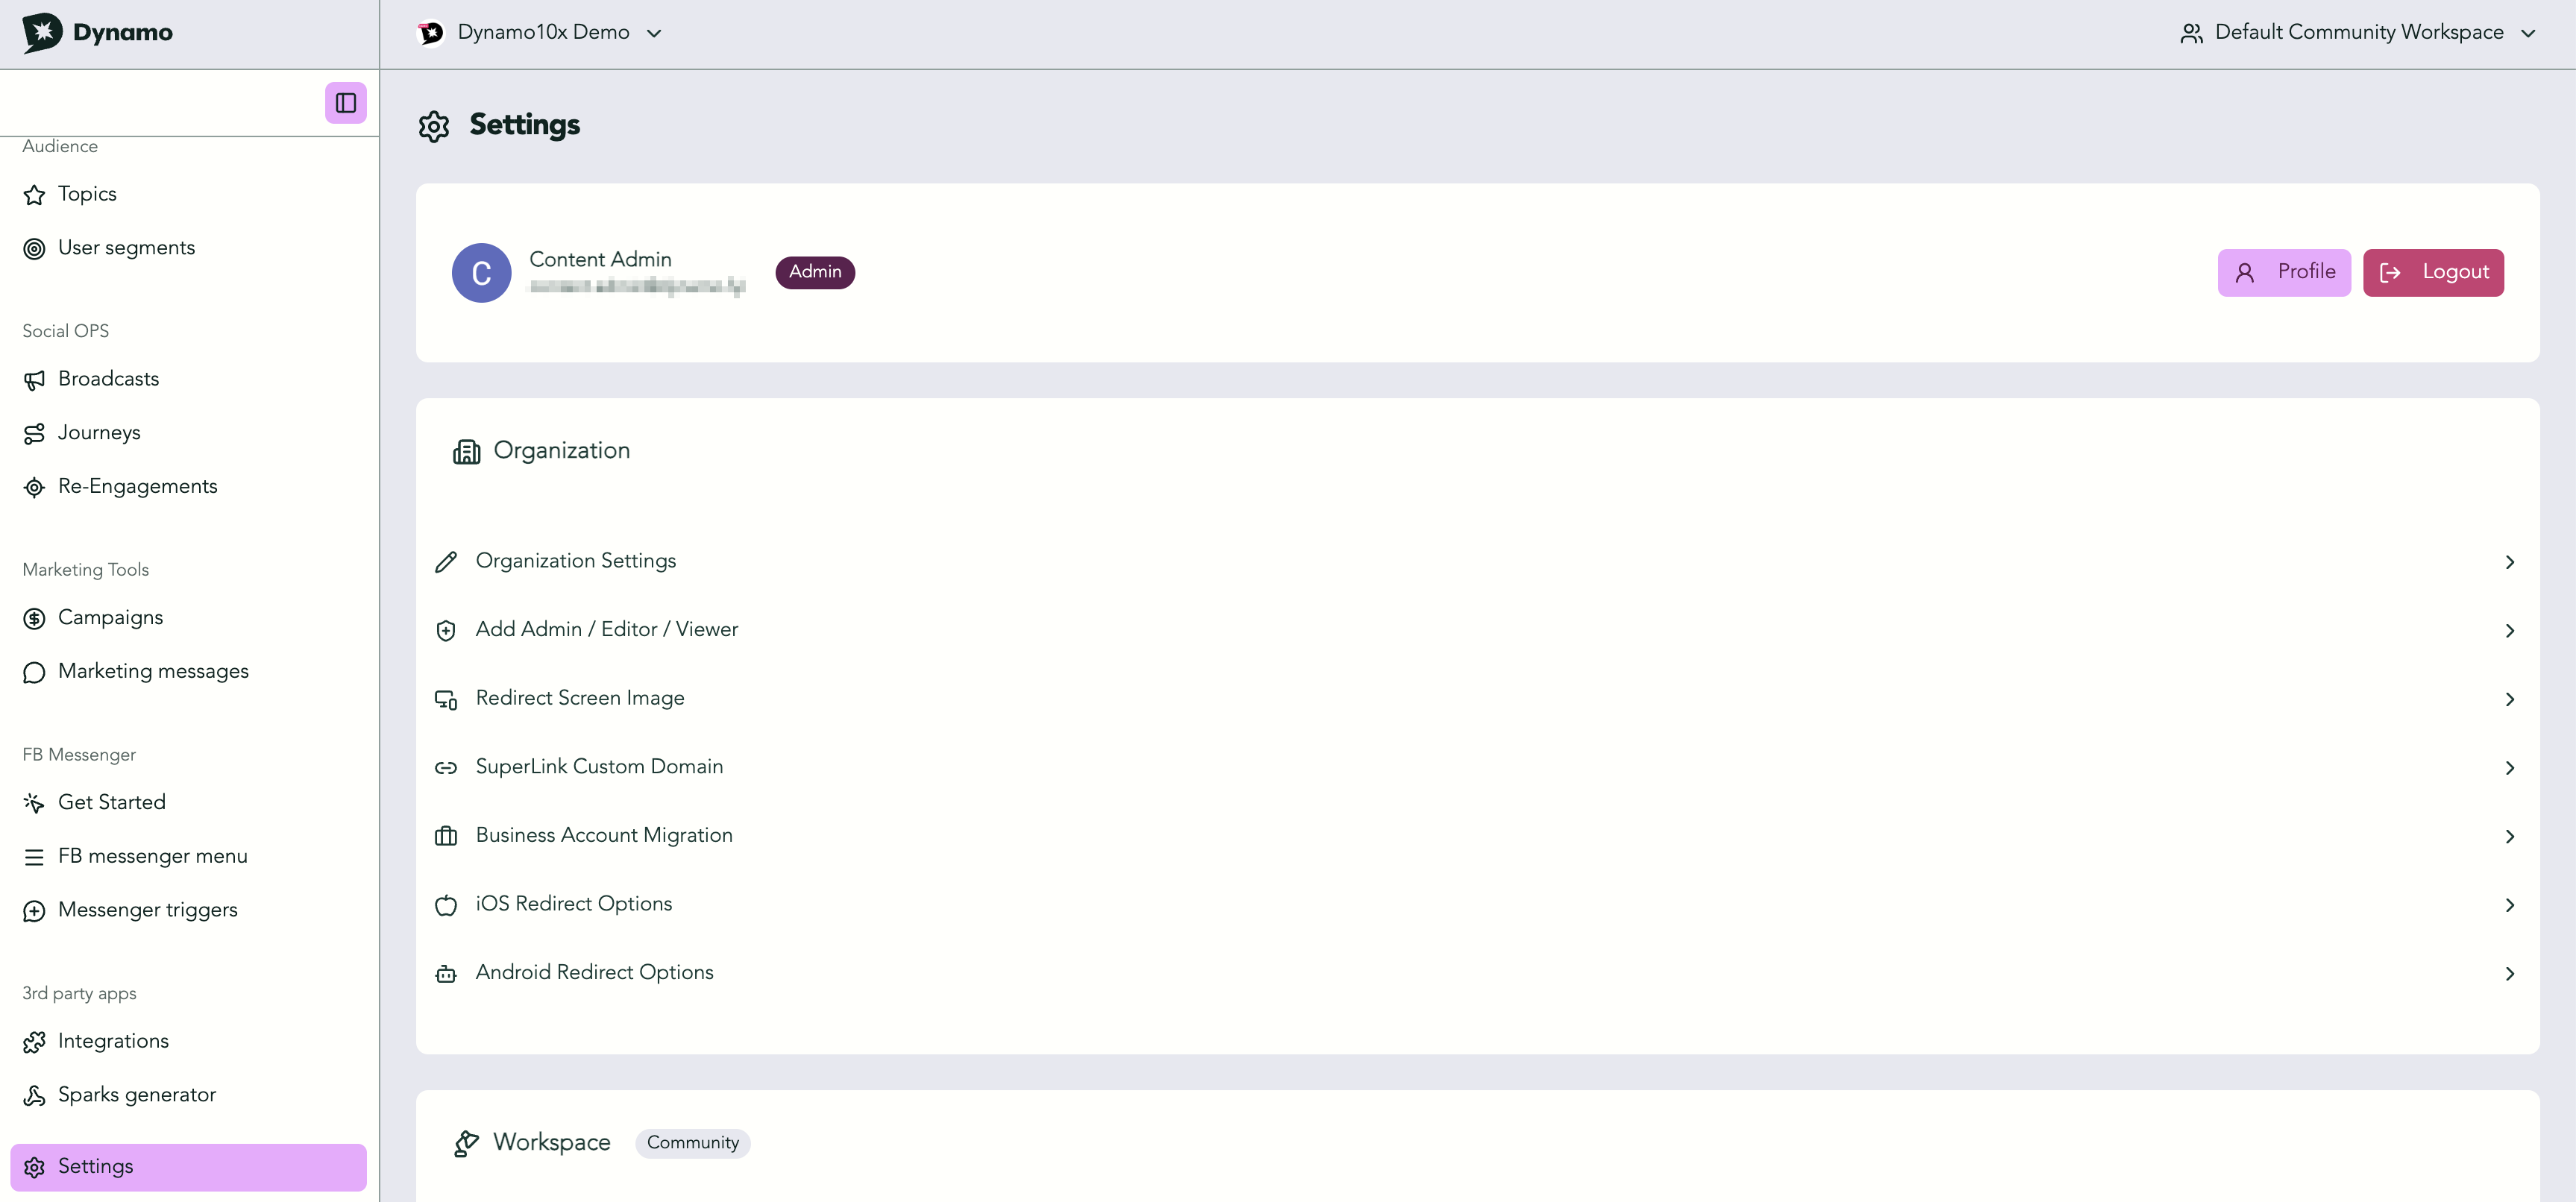This screenshot has width=2576, height=1202.
Task: Click the Dynamo logo icon
Action: coord(42,32)
